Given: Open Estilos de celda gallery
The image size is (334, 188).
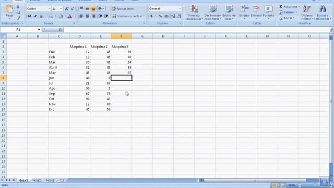Looking at the screenshot, I should tap(229, 13).
